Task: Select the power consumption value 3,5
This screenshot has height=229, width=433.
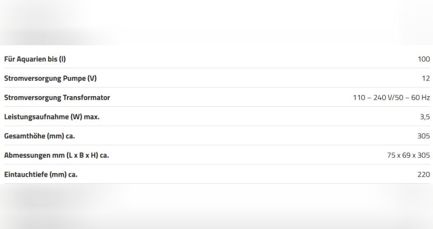Action: [425, 117]
